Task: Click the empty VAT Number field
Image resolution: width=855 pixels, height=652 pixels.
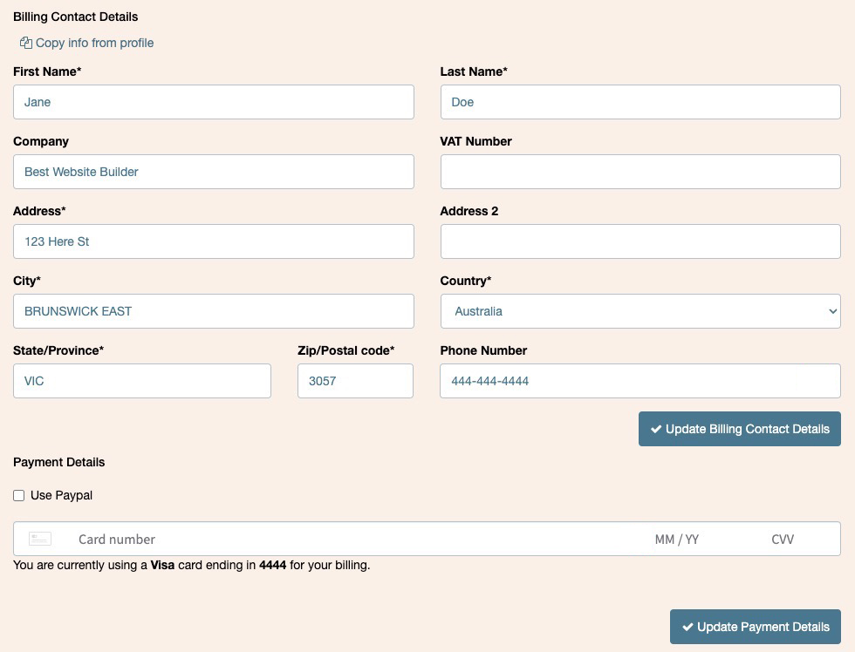Action: (640, 172)
